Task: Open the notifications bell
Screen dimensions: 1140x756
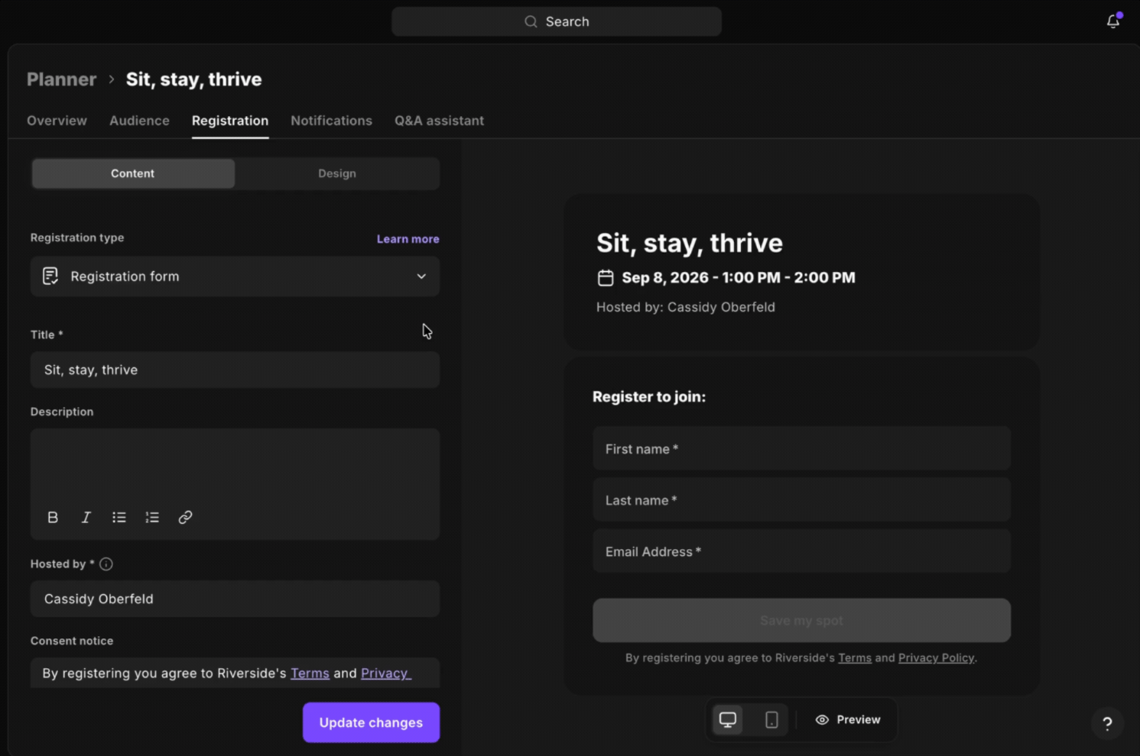Action: pos(1113,21)
